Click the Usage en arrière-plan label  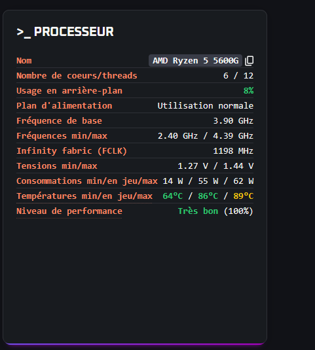tap(69, 91)
